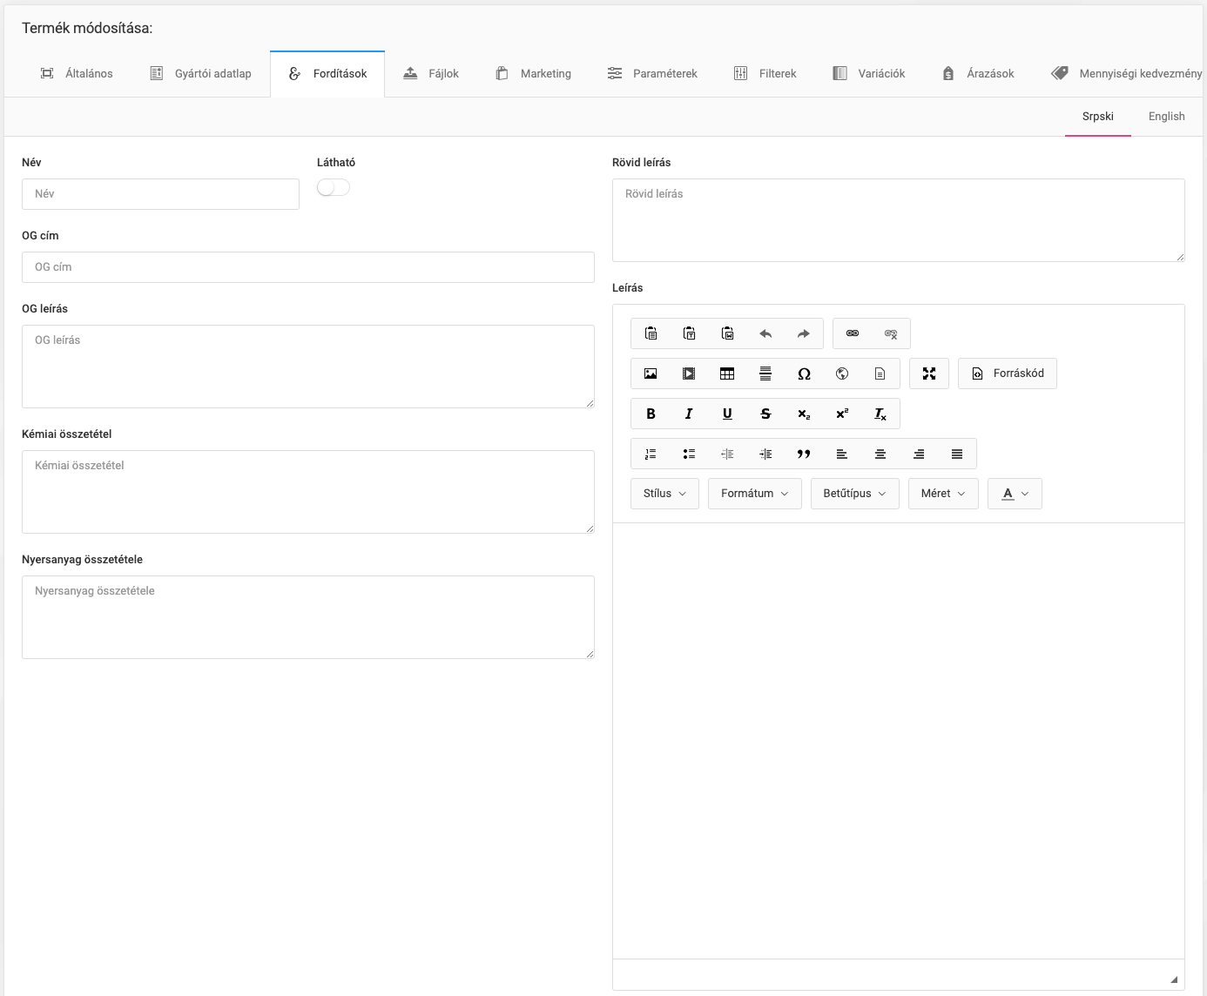Open the Paraméterek tab

(x=653, y=74)
